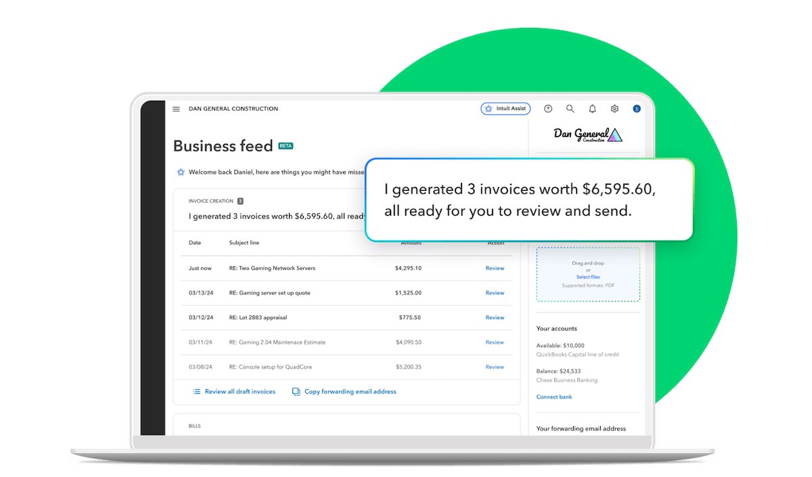Click the drag and drop upload area
The height and width of the screenshot is (477, 812).
tap(588, 274)
